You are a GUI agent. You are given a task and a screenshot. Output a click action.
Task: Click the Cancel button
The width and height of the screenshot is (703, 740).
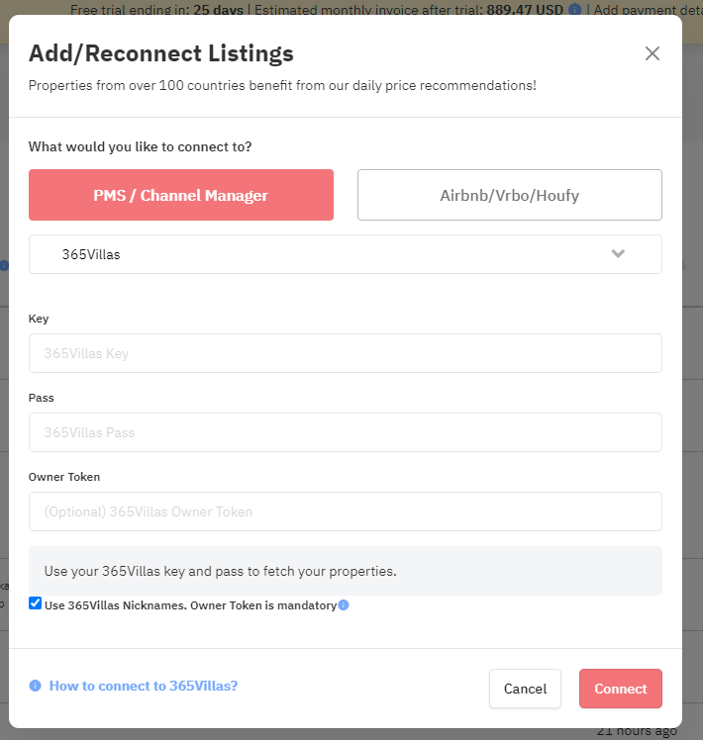coord(525,689)
